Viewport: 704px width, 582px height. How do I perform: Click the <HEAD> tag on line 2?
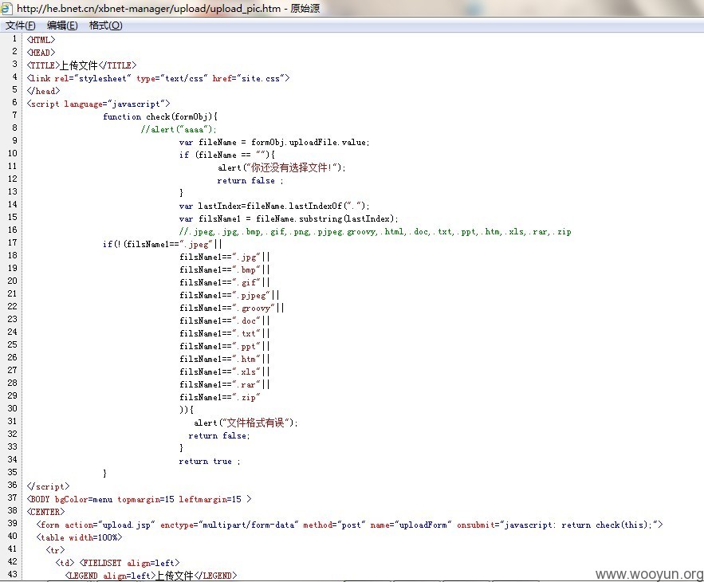pos(41,52)
